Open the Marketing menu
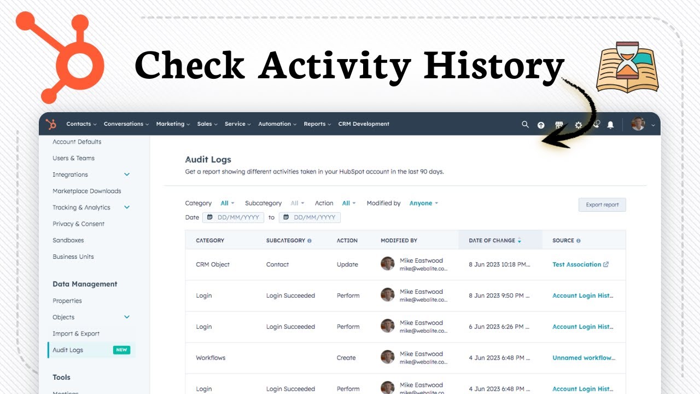The width and height of the screenshot is (700, 394). tap(173, 124)
